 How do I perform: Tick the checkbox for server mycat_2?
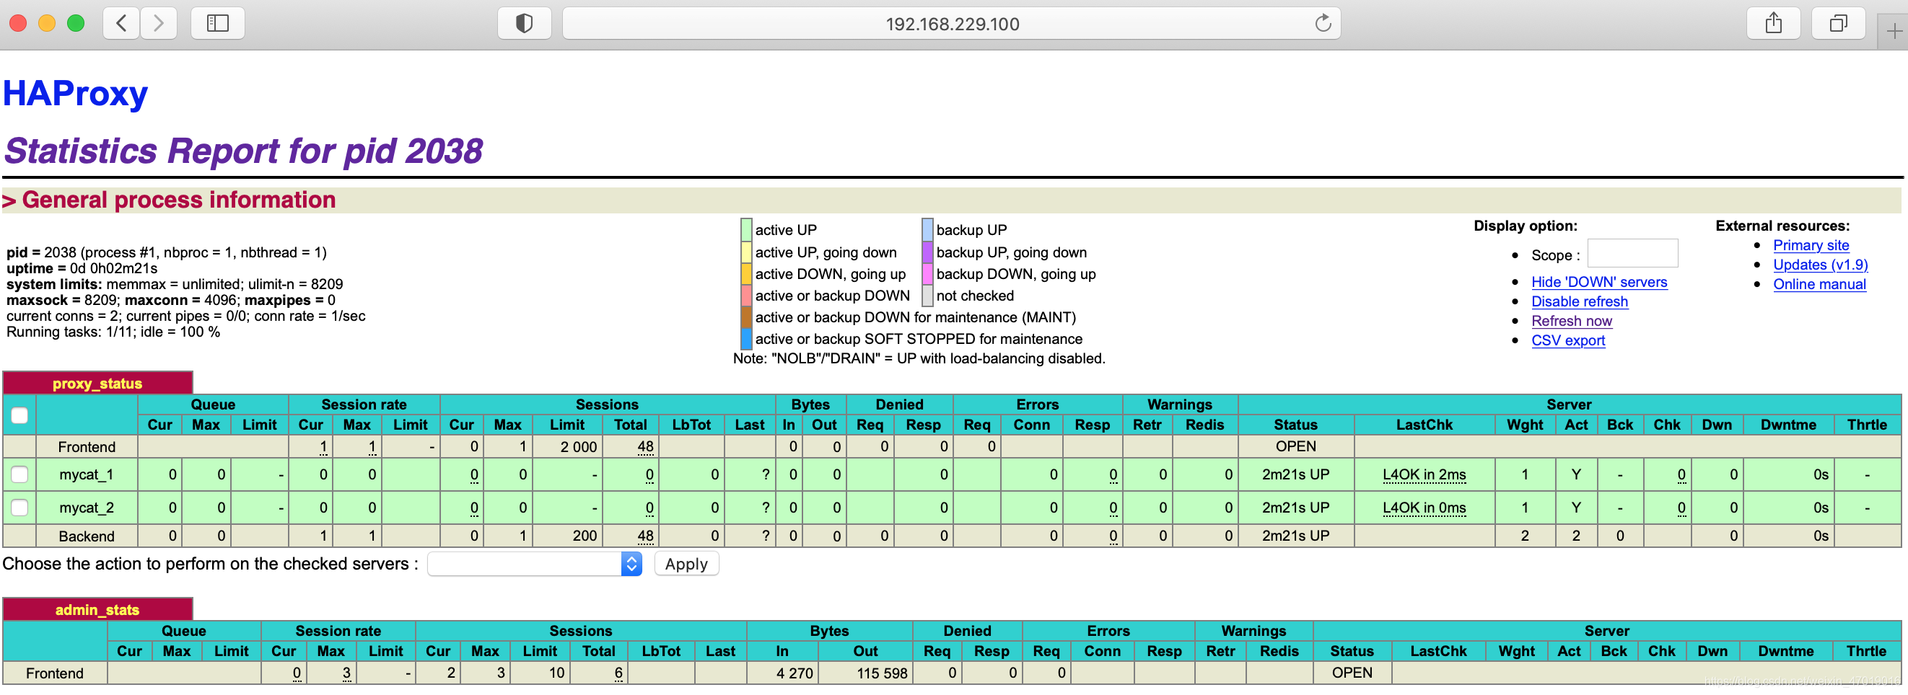pyautogui.click(x=20, y=508)
